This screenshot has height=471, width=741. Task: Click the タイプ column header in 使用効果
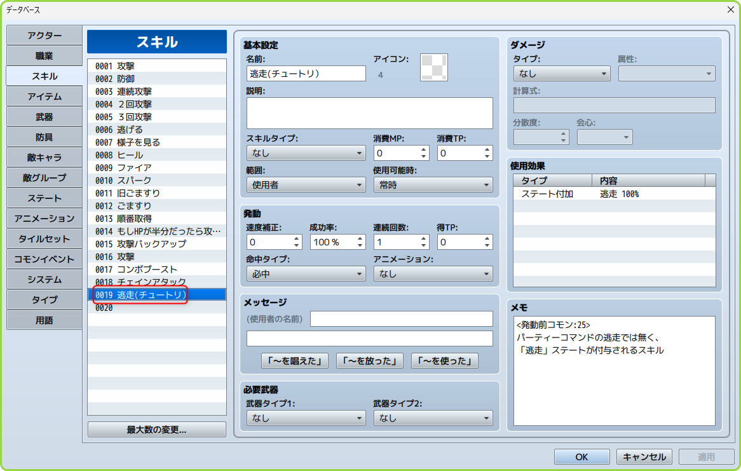[x=553, y=180]
